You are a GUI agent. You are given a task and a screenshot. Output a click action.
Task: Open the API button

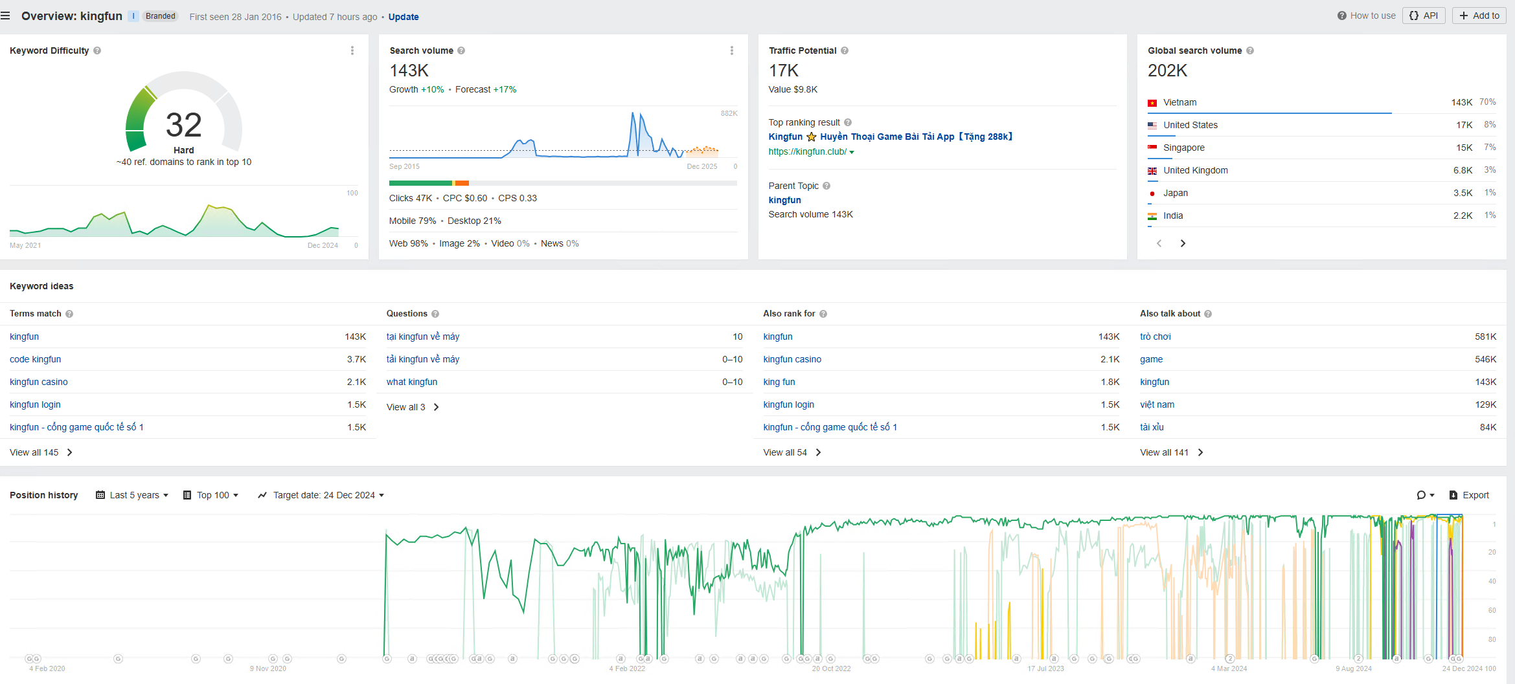pos(1424,16)
